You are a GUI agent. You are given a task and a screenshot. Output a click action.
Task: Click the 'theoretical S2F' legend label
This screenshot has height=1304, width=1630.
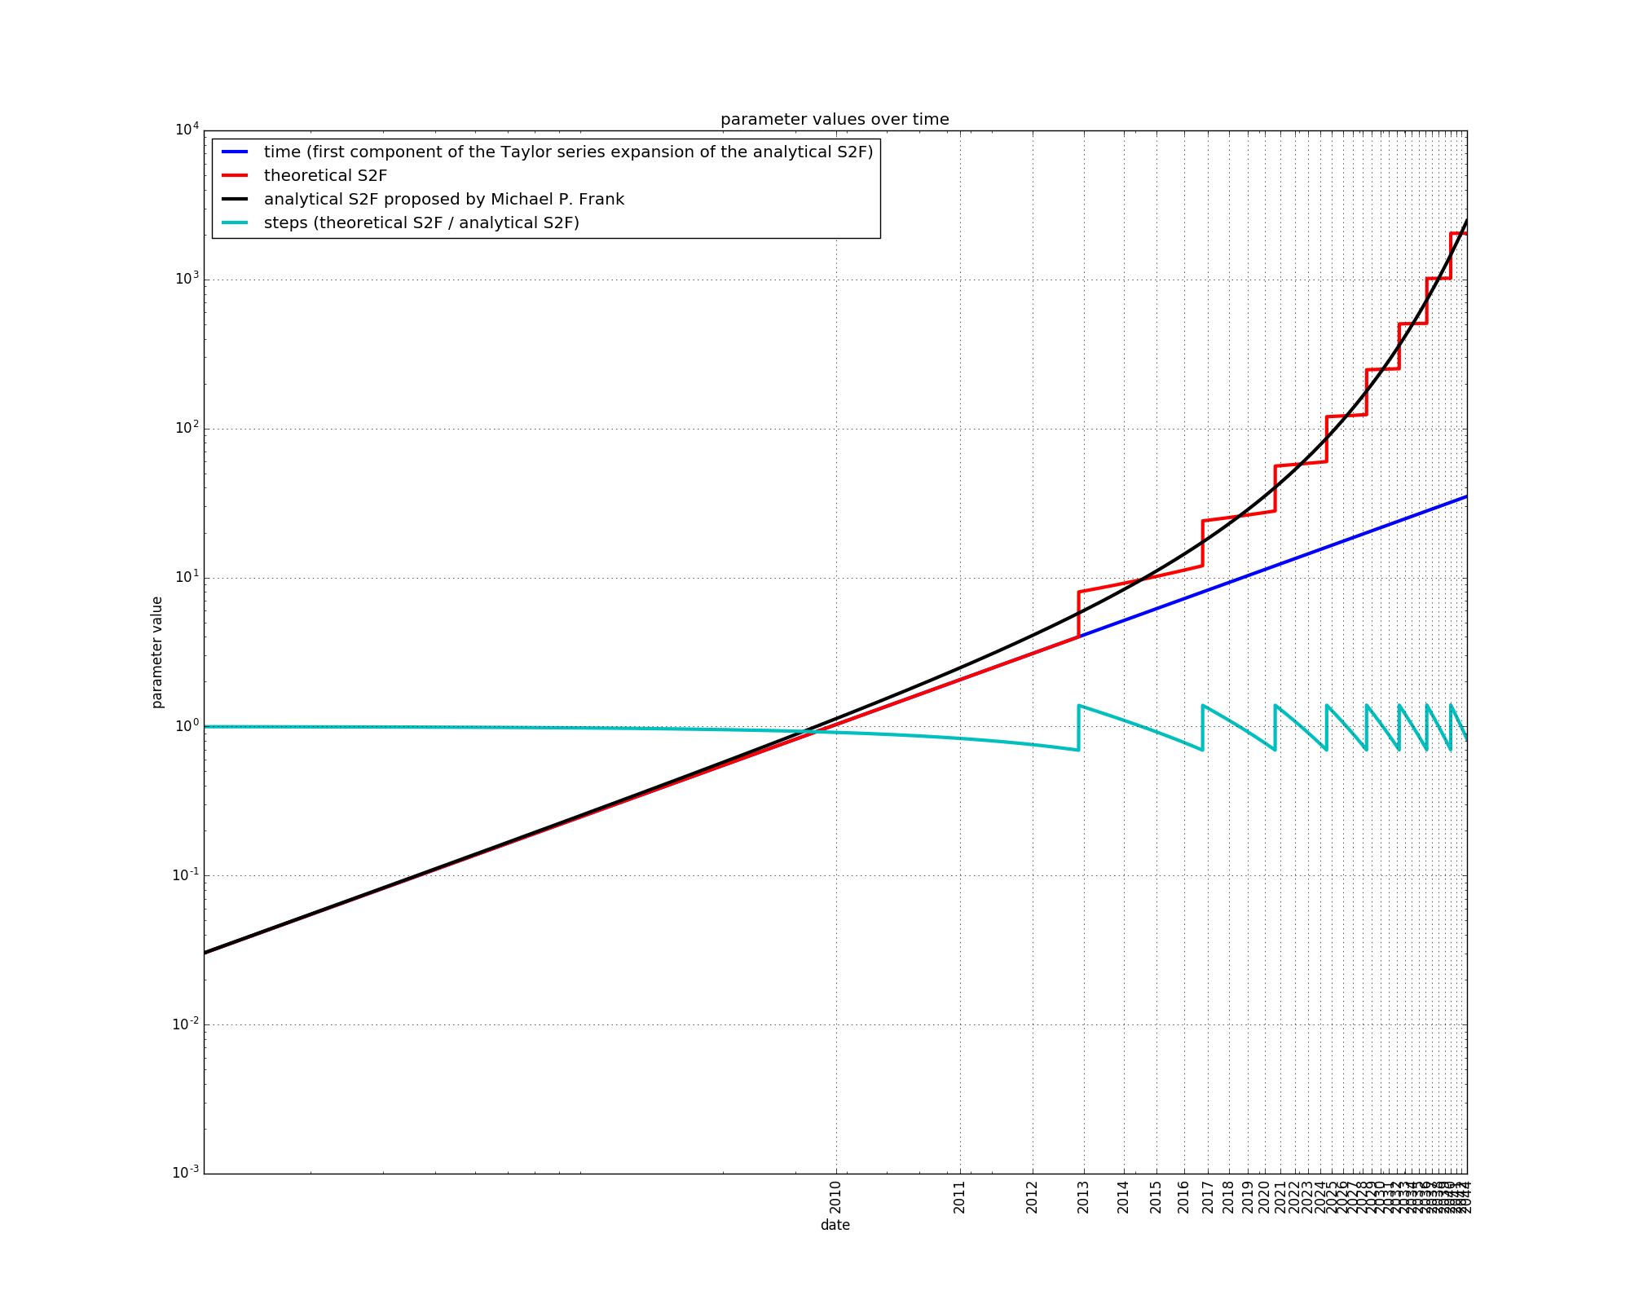(x=325, y=176)
